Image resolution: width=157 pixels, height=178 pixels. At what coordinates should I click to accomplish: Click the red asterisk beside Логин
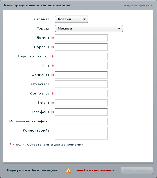(x=53, y=38)
